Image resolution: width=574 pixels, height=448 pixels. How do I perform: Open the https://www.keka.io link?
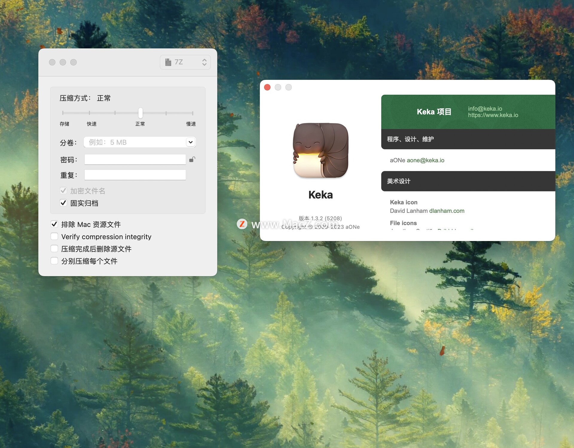pos(493,115)
